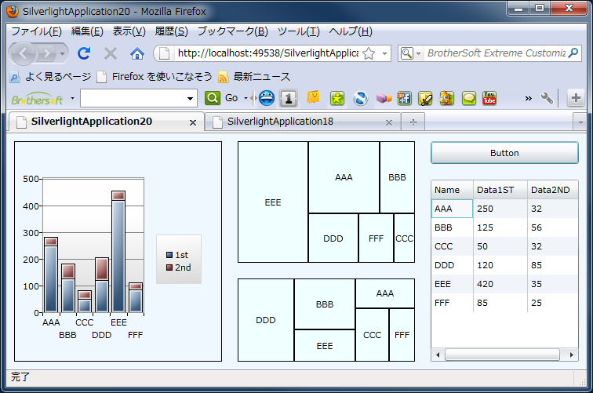Click the Silverlight Button
The image size is (593, 393).
click(x=504, y=153)
